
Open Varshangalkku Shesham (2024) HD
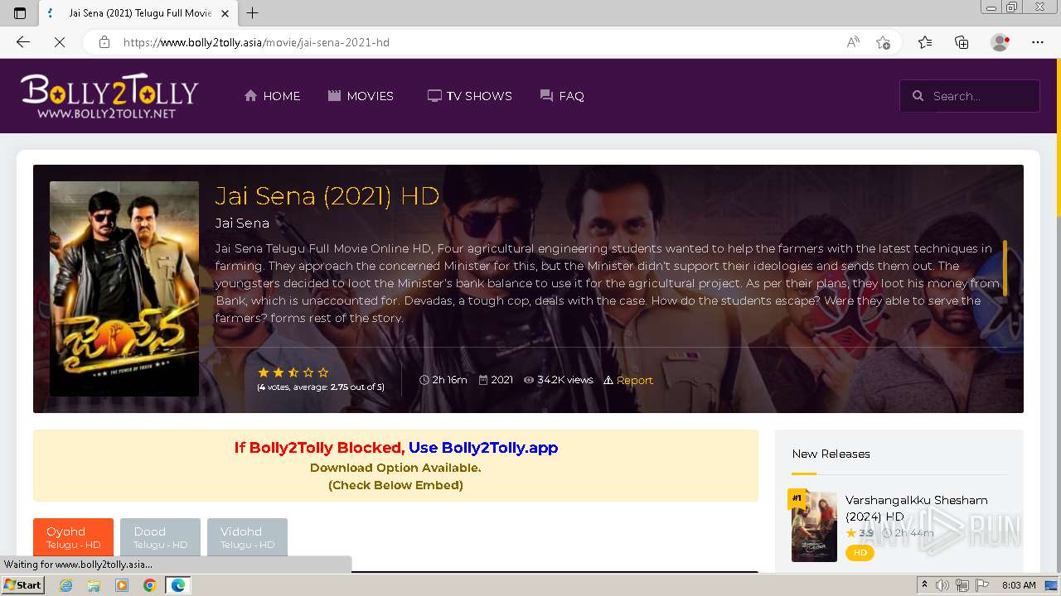coord(917,508)
